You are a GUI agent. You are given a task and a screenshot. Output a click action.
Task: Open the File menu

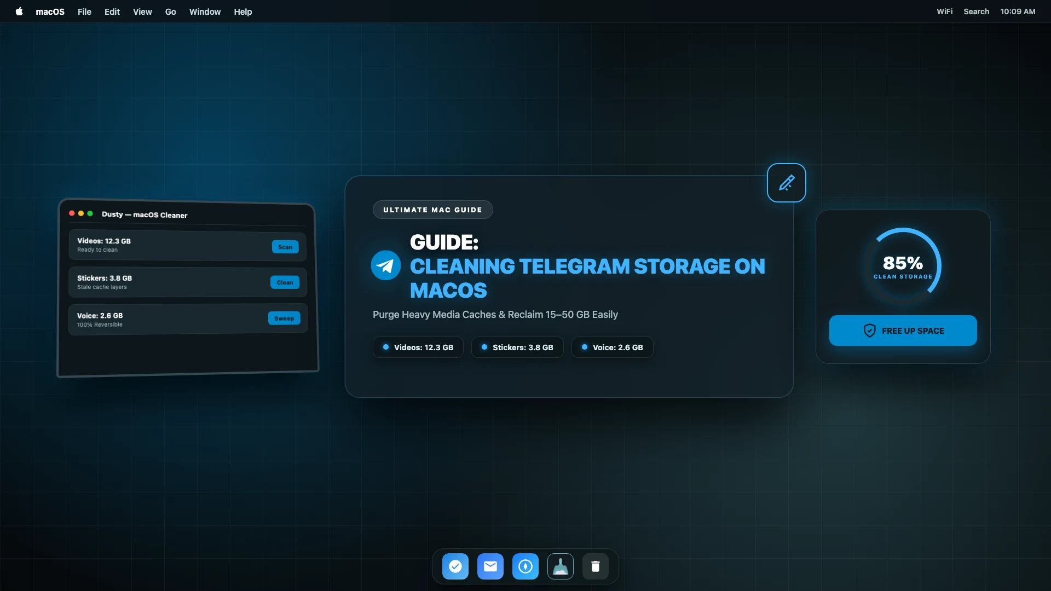[84, 11]
